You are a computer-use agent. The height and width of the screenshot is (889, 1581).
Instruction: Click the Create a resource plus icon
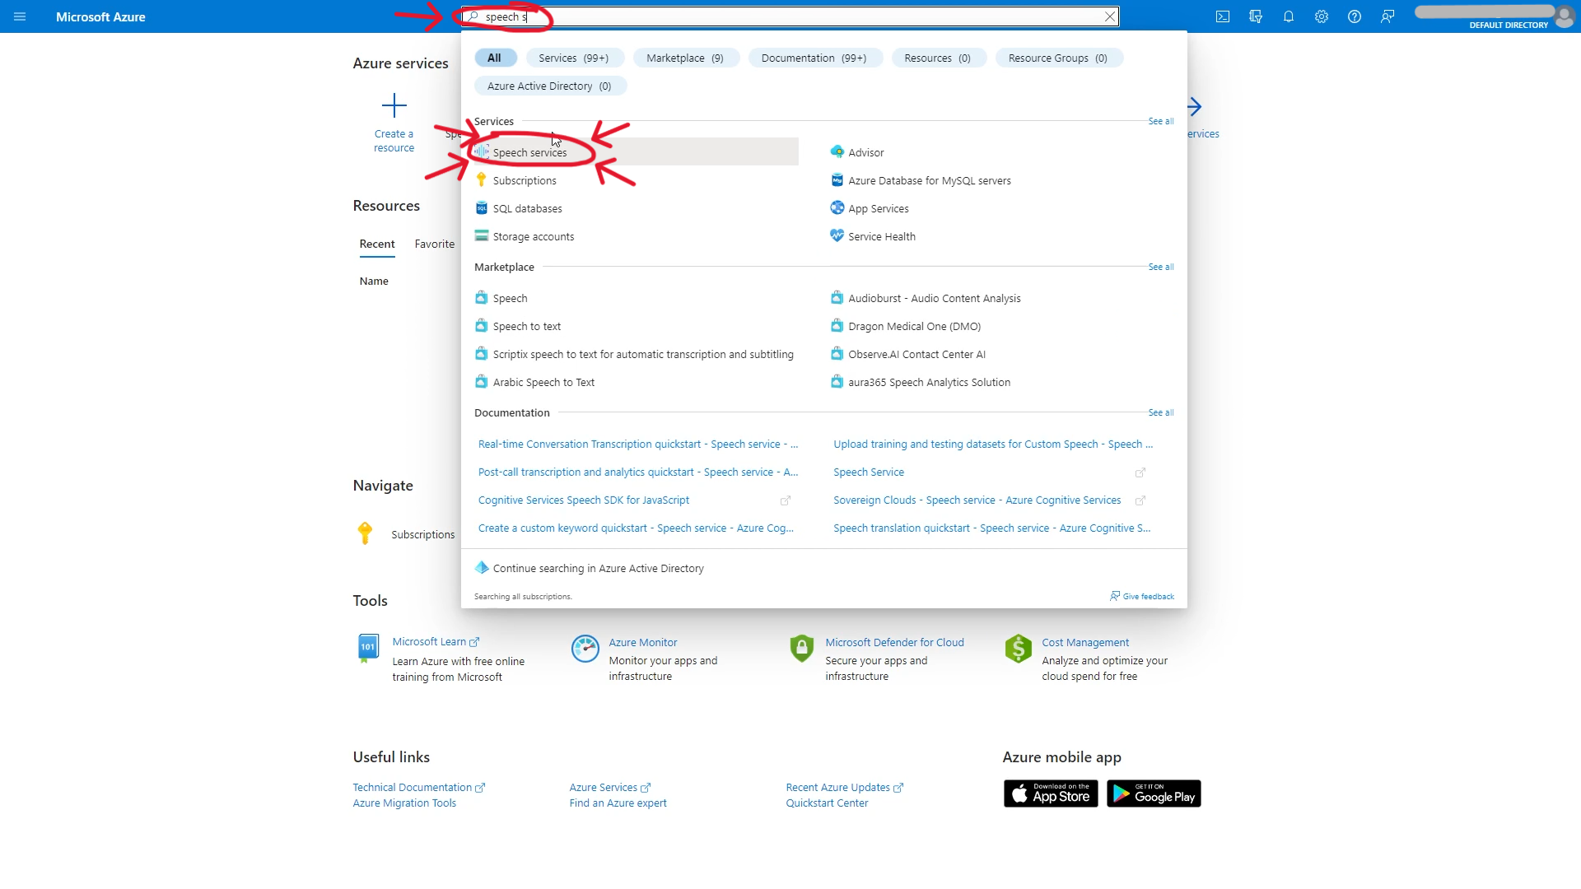point(394,105)
